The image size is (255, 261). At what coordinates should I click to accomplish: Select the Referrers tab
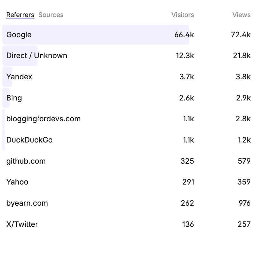(x=20, y=15)
